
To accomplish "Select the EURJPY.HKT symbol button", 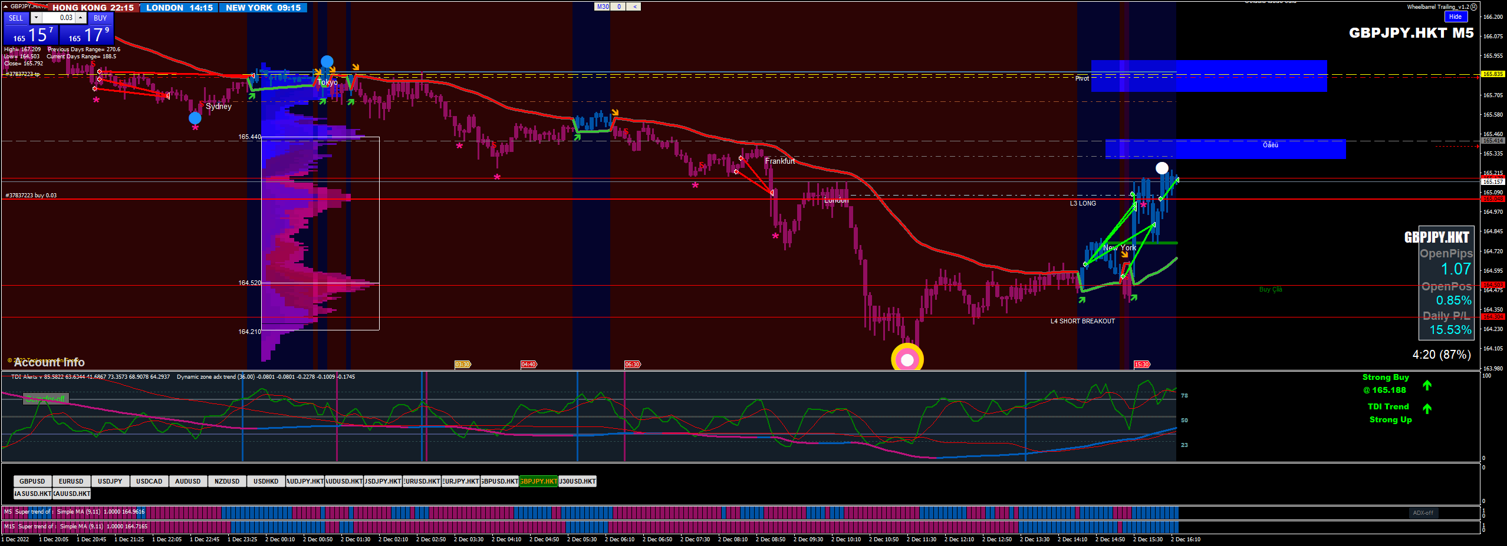I will pyautogui.click(x=460, y=481).
